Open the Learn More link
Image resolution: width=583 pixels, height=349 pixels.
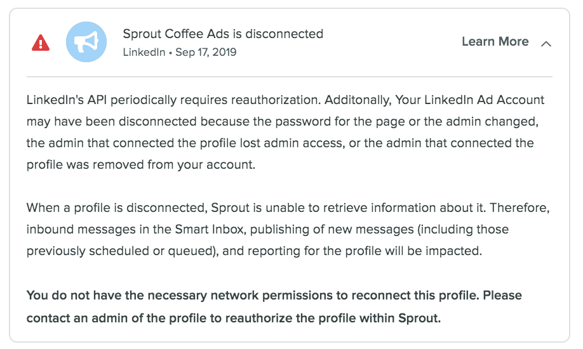pos(495,42)
